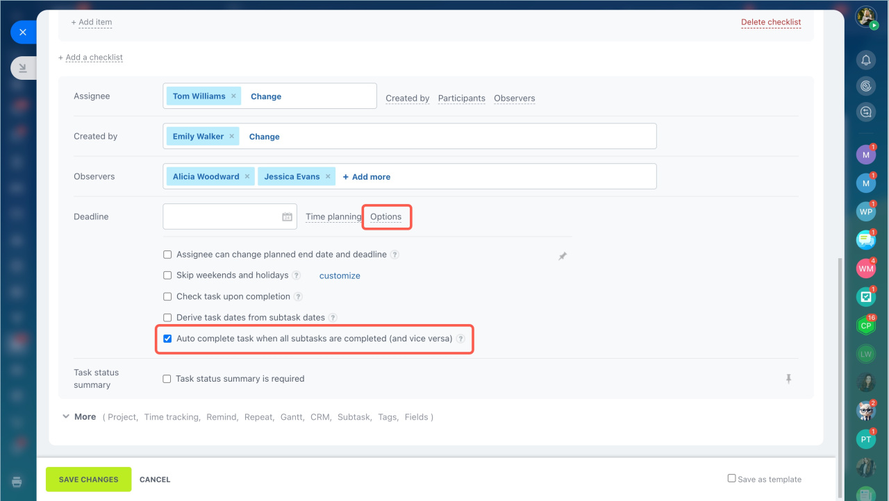Viewport: 889px width, 501px height.
Task: Open the blue M chat avatar
Action: [x=866, y=183]
